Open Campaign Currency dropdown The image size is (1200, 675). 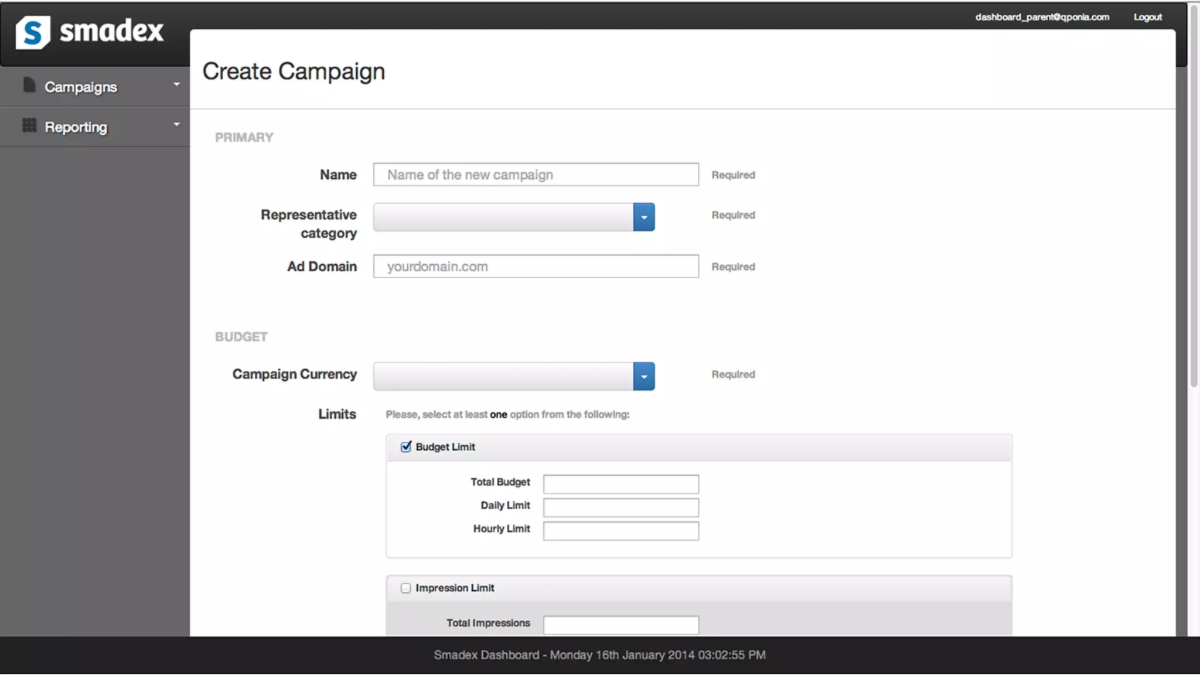pyautogui.click(x=643, y=377)
